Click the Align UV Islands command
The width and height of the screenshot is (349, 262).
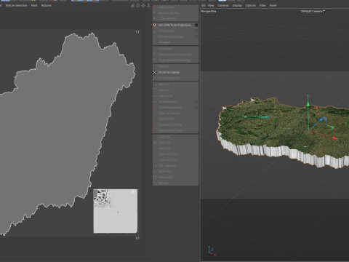(175, 114)
